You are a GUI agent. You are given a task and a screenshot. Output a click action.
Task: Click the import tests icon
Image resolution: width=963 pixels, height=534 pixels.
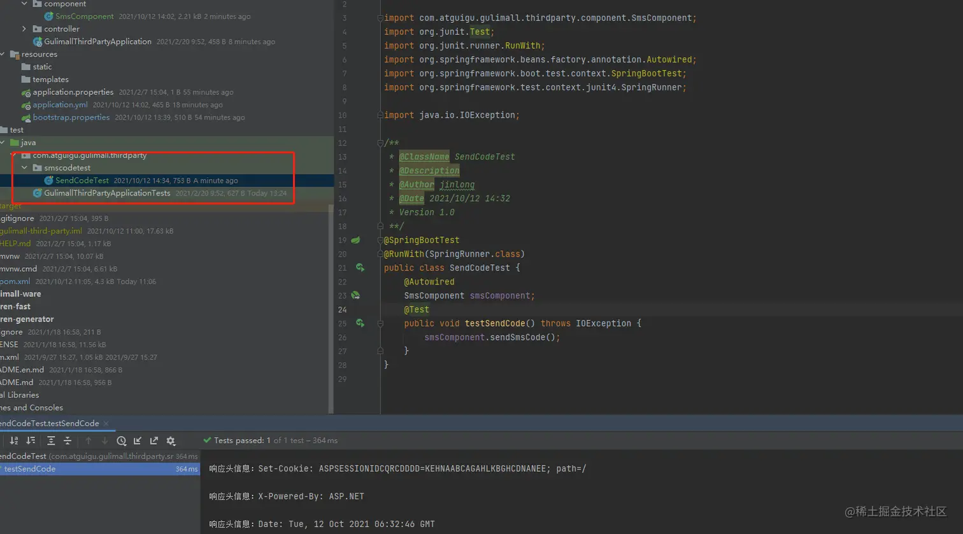pyautogui.click(x=138, y=440)
